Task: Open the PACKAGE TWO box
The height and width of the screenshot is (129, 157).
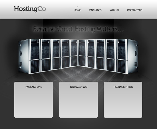Action: coord(78,100)
